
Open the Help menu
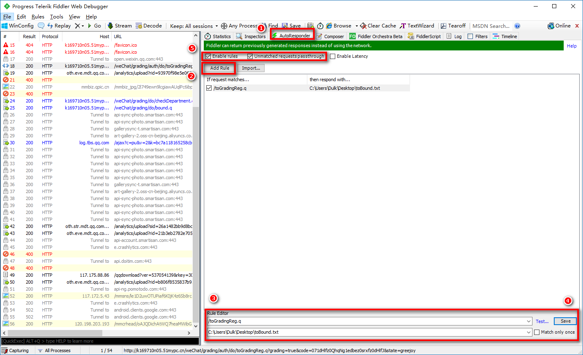tap(91, 17)
